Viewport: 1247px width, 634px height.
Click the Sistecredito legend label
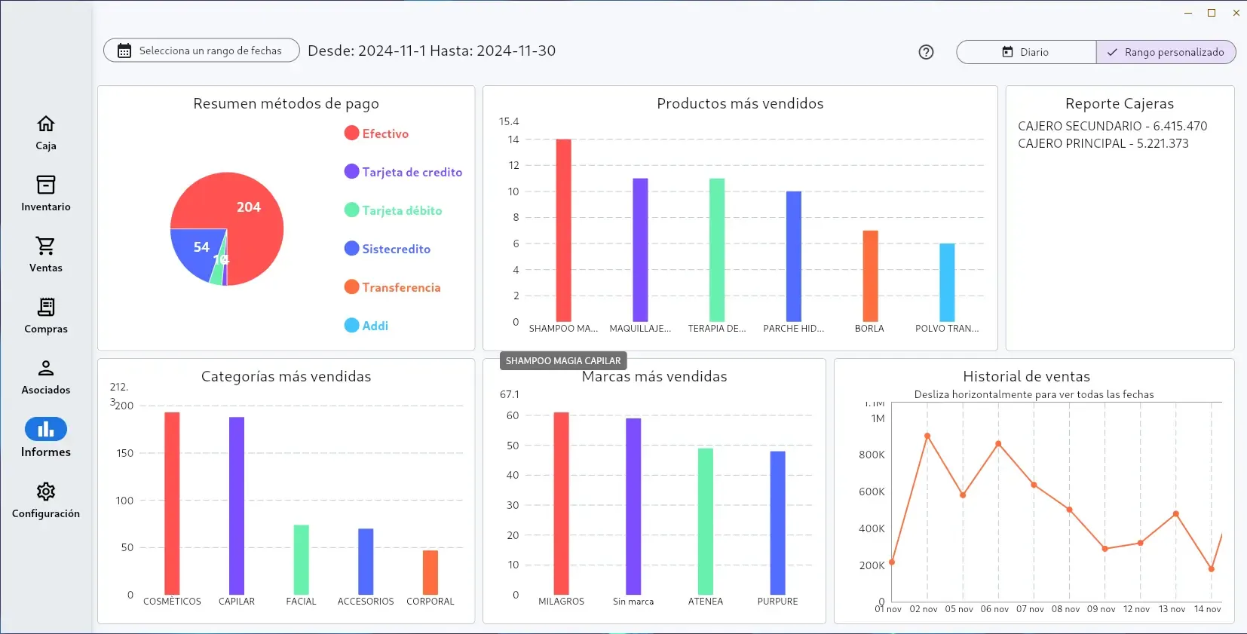coord(396,249)
